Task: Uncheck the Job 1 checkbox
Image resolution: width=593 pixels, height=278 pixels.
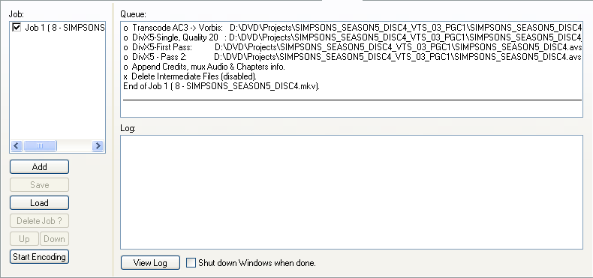Action: pos(17,28)
